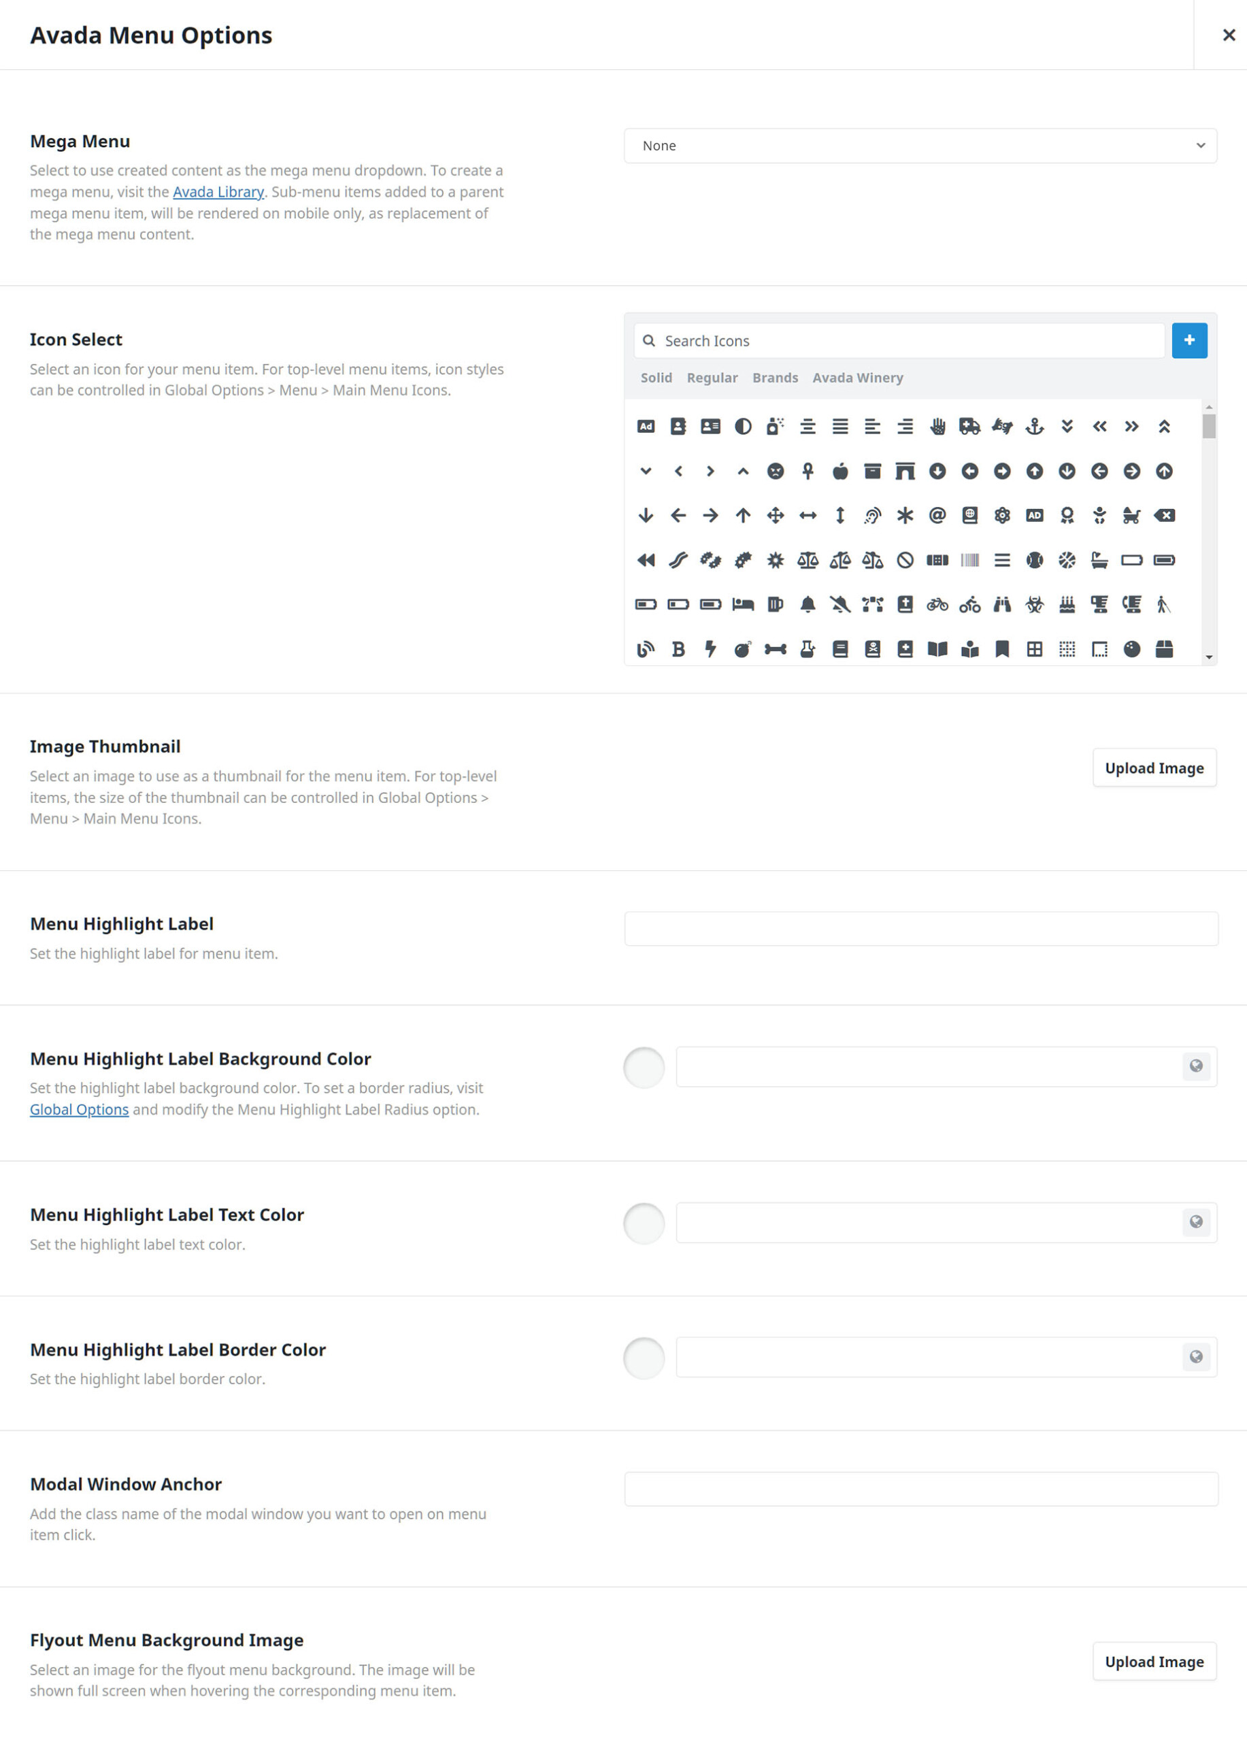This screenshot has height=1742, width=1247.
Task: Switch to the Avada Winery icon tab
Action: (858, 378)
